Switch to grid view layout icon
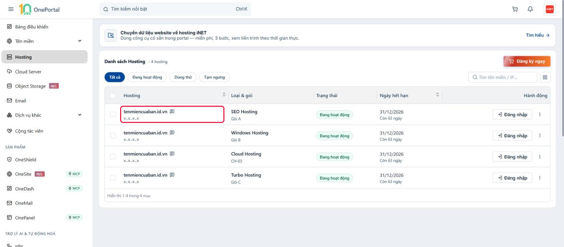The height and width of the screenshot is (247, 564). [x=545, y=77]
